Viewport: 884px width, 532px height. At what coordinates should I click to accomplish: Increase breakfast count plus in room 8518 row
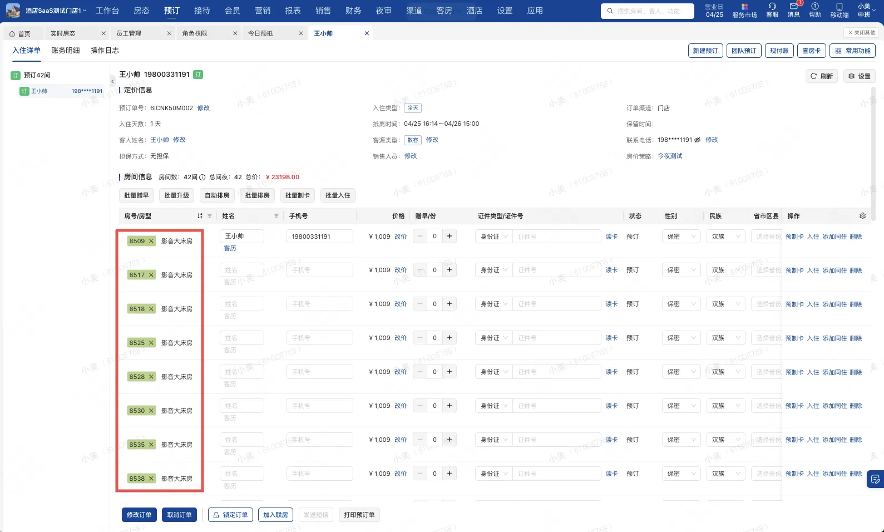pos(450,304)
